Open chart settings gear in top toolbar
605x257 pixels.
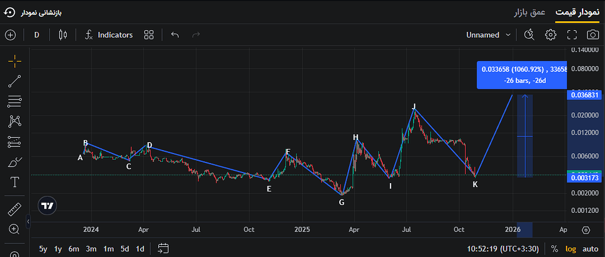tap(551, 35)
